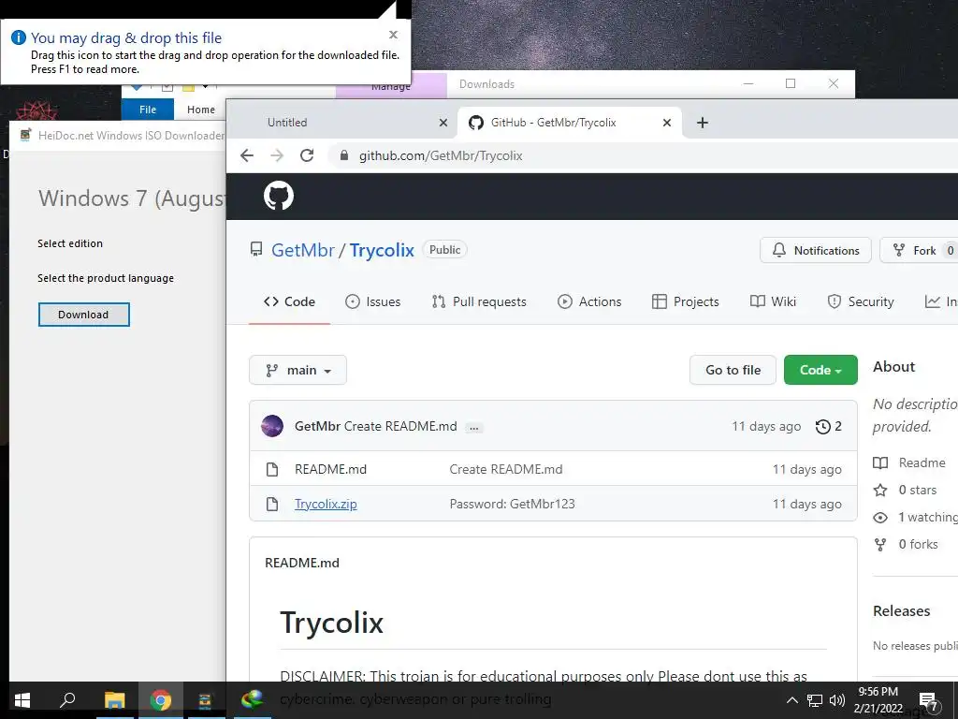Open a new Chrome tab
Image resolution: width=958 pixels, height=719 pixels.
703,123
